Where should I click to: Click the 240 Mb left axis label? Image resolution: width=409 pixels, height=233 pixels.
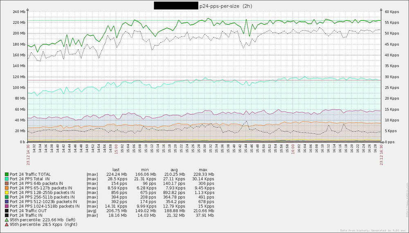pos(19,12)
